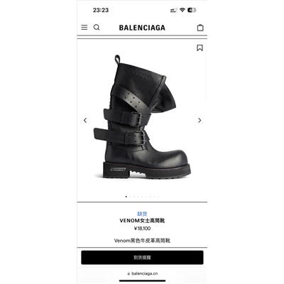Tap the search magnifier icon

click(97, 28)
